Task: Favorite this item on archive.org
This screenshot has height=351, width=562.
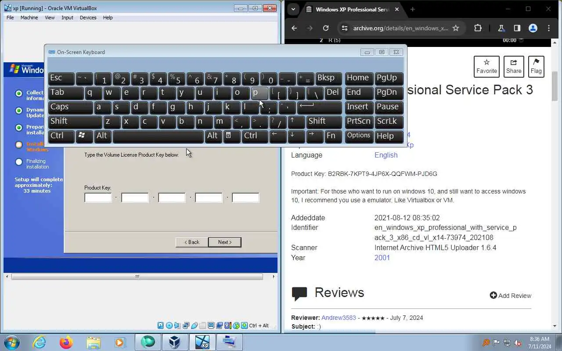Action: point(486,66)
